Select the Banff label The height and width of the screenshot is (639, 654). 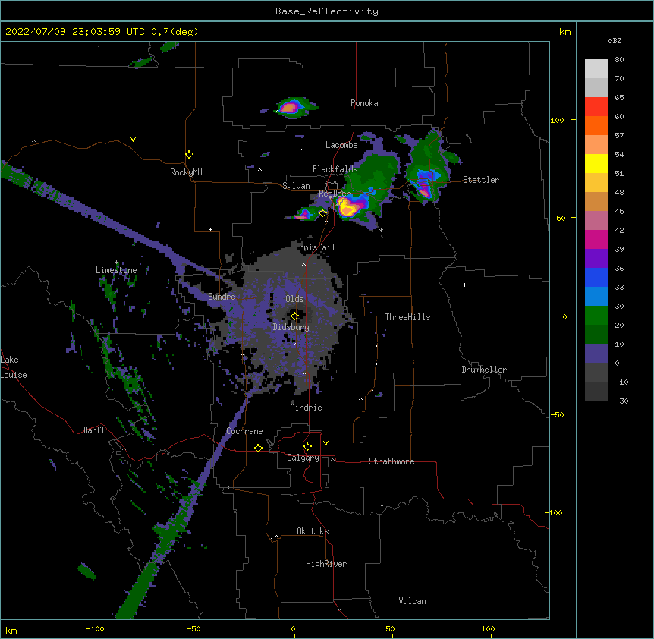click(94, 430)
